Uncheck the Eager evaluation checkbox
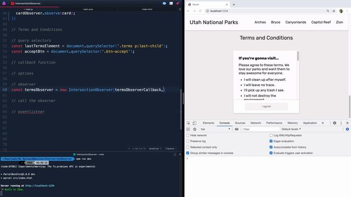The height and width of the screenshot is (197, 351). [271, 141]
